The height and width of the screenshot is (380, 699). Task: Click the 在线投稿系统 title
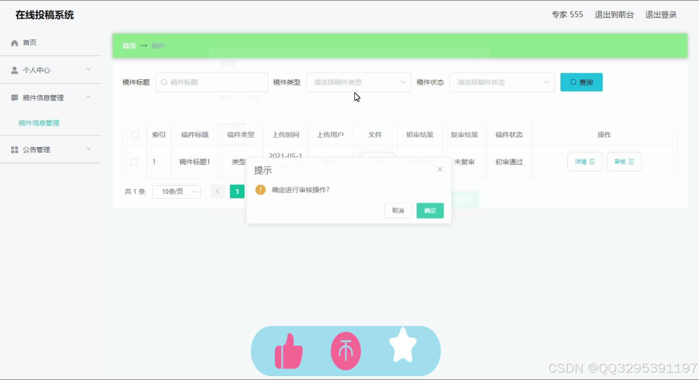45,15
